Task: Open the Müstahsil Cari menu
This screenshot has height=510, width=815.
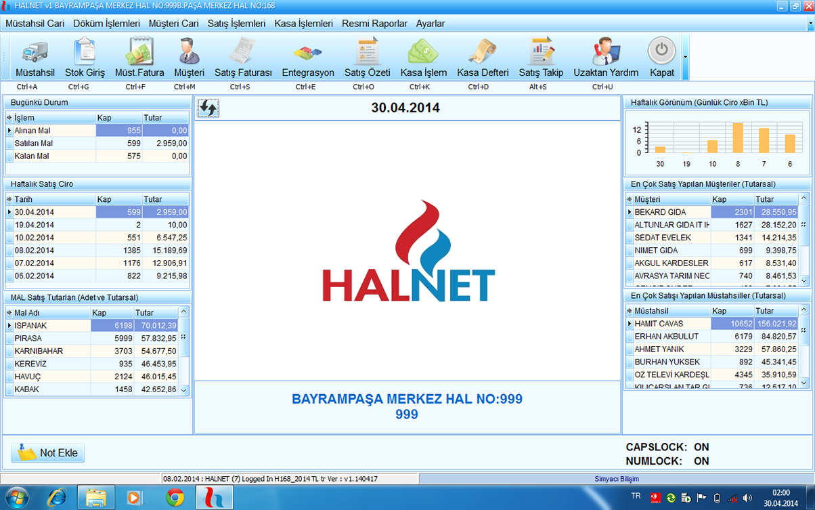Action: (35, 23)
